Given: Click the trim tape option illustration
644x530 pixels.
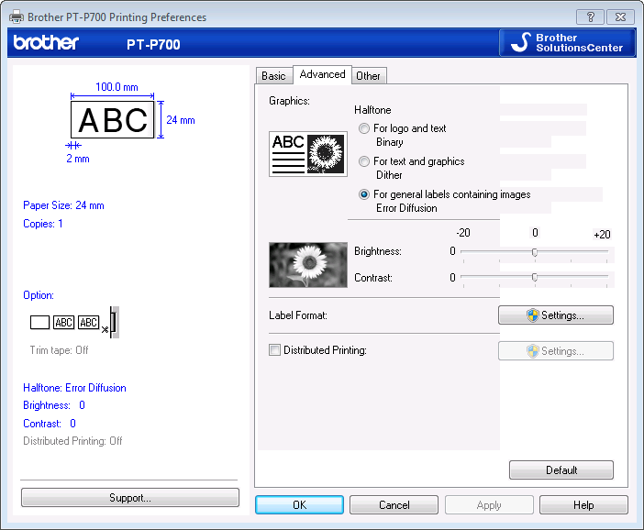Looking at the screenshot, I should pos(74,322).
